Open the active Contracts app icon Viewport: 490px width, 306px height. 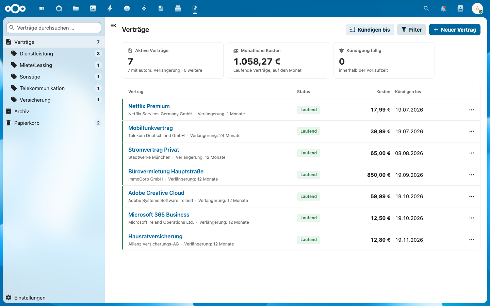(195, 8)
